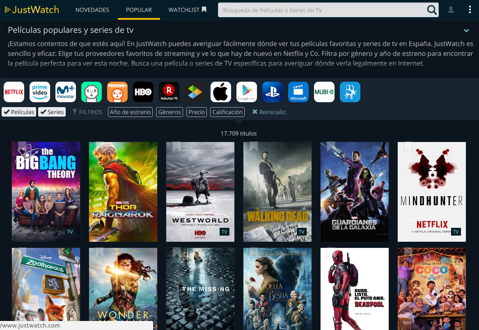Select the green dog-face provider icon
The width and height of the screenshot is (479, 330).
point(92,92)
